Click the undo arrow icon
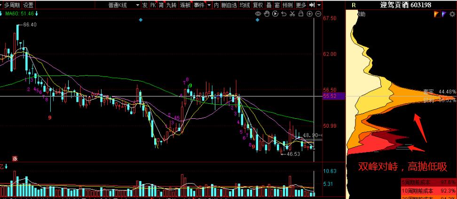 pyautogui.click(x=284, y=14)
